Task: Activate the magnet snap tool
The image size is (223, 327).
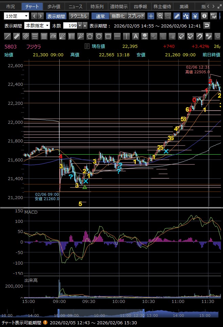Action: [x=200, y=36]
